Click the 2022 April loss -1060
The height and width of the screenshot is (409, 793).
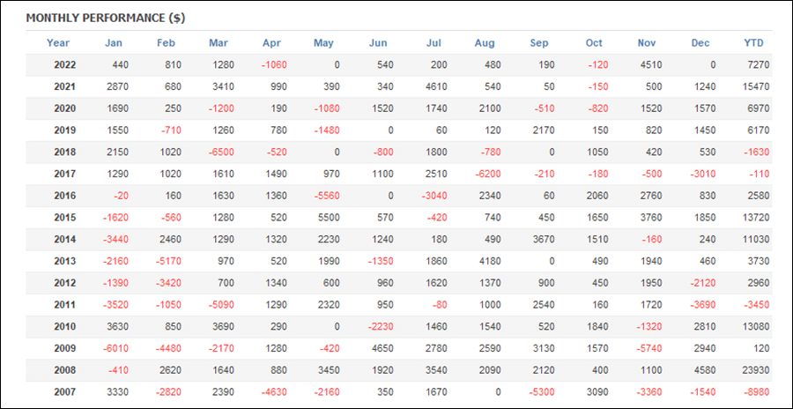coord(276,65)
